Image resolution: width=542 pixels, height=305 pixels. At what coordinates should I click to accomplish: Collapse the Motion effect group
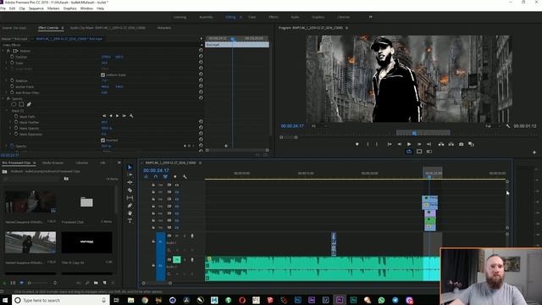(3, 51)
